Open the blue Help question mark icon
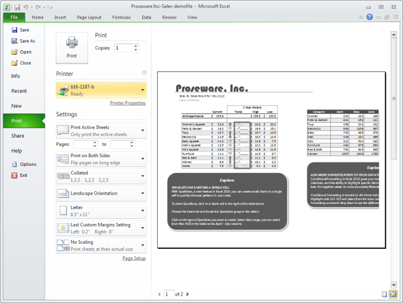Image resolution: width=403 pixels, height=303 pixels. [370, 17]
